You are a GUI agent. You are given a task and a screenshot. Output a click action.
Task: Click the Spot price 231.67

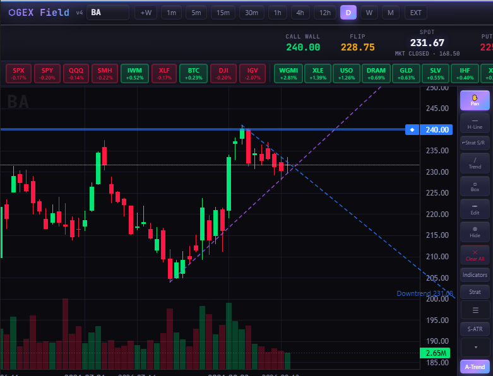point(427,43)
